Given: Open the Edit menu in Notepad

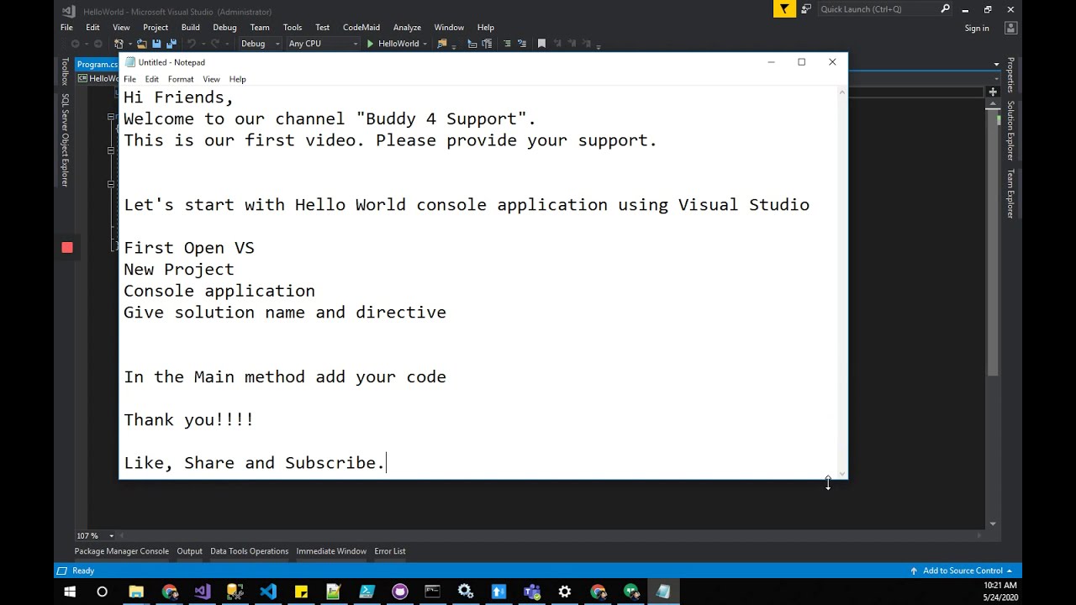Looking at the screenshot, I should click(x=151, y=79).
